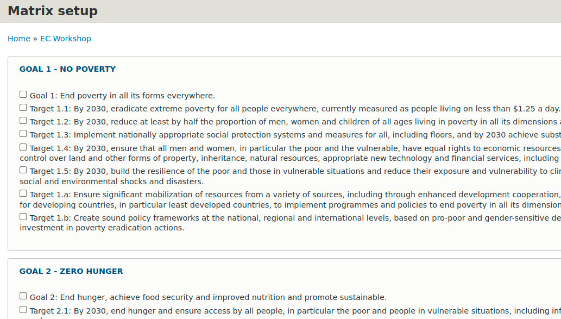Collapse the GOAL 1 - NO POVERTY section header
Screen dimensions: 561x319
[x=67, y=69]
